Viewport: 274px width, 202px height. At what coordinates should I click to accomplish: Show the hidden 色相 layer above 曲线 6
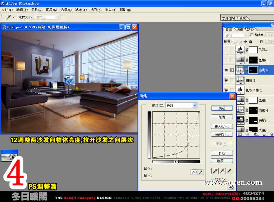226,60
